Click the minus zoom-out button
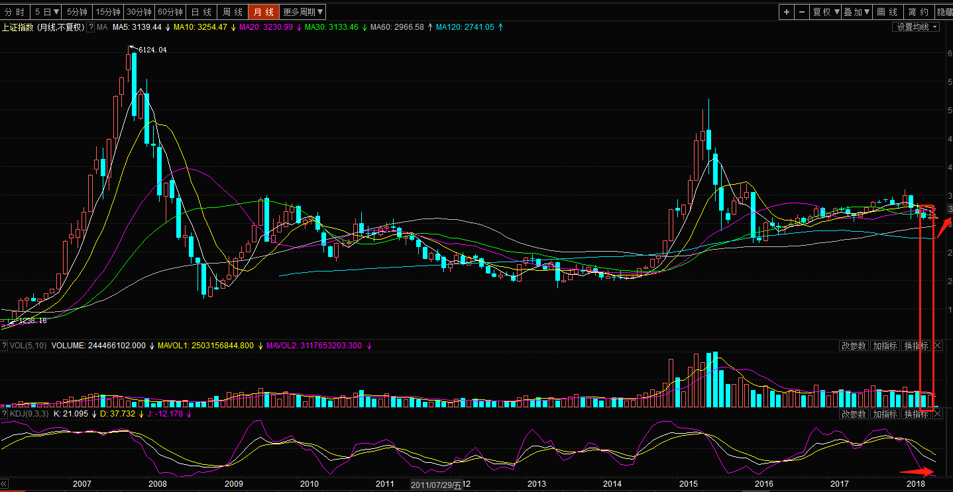 pyautogui.click(x=802, y=12)
